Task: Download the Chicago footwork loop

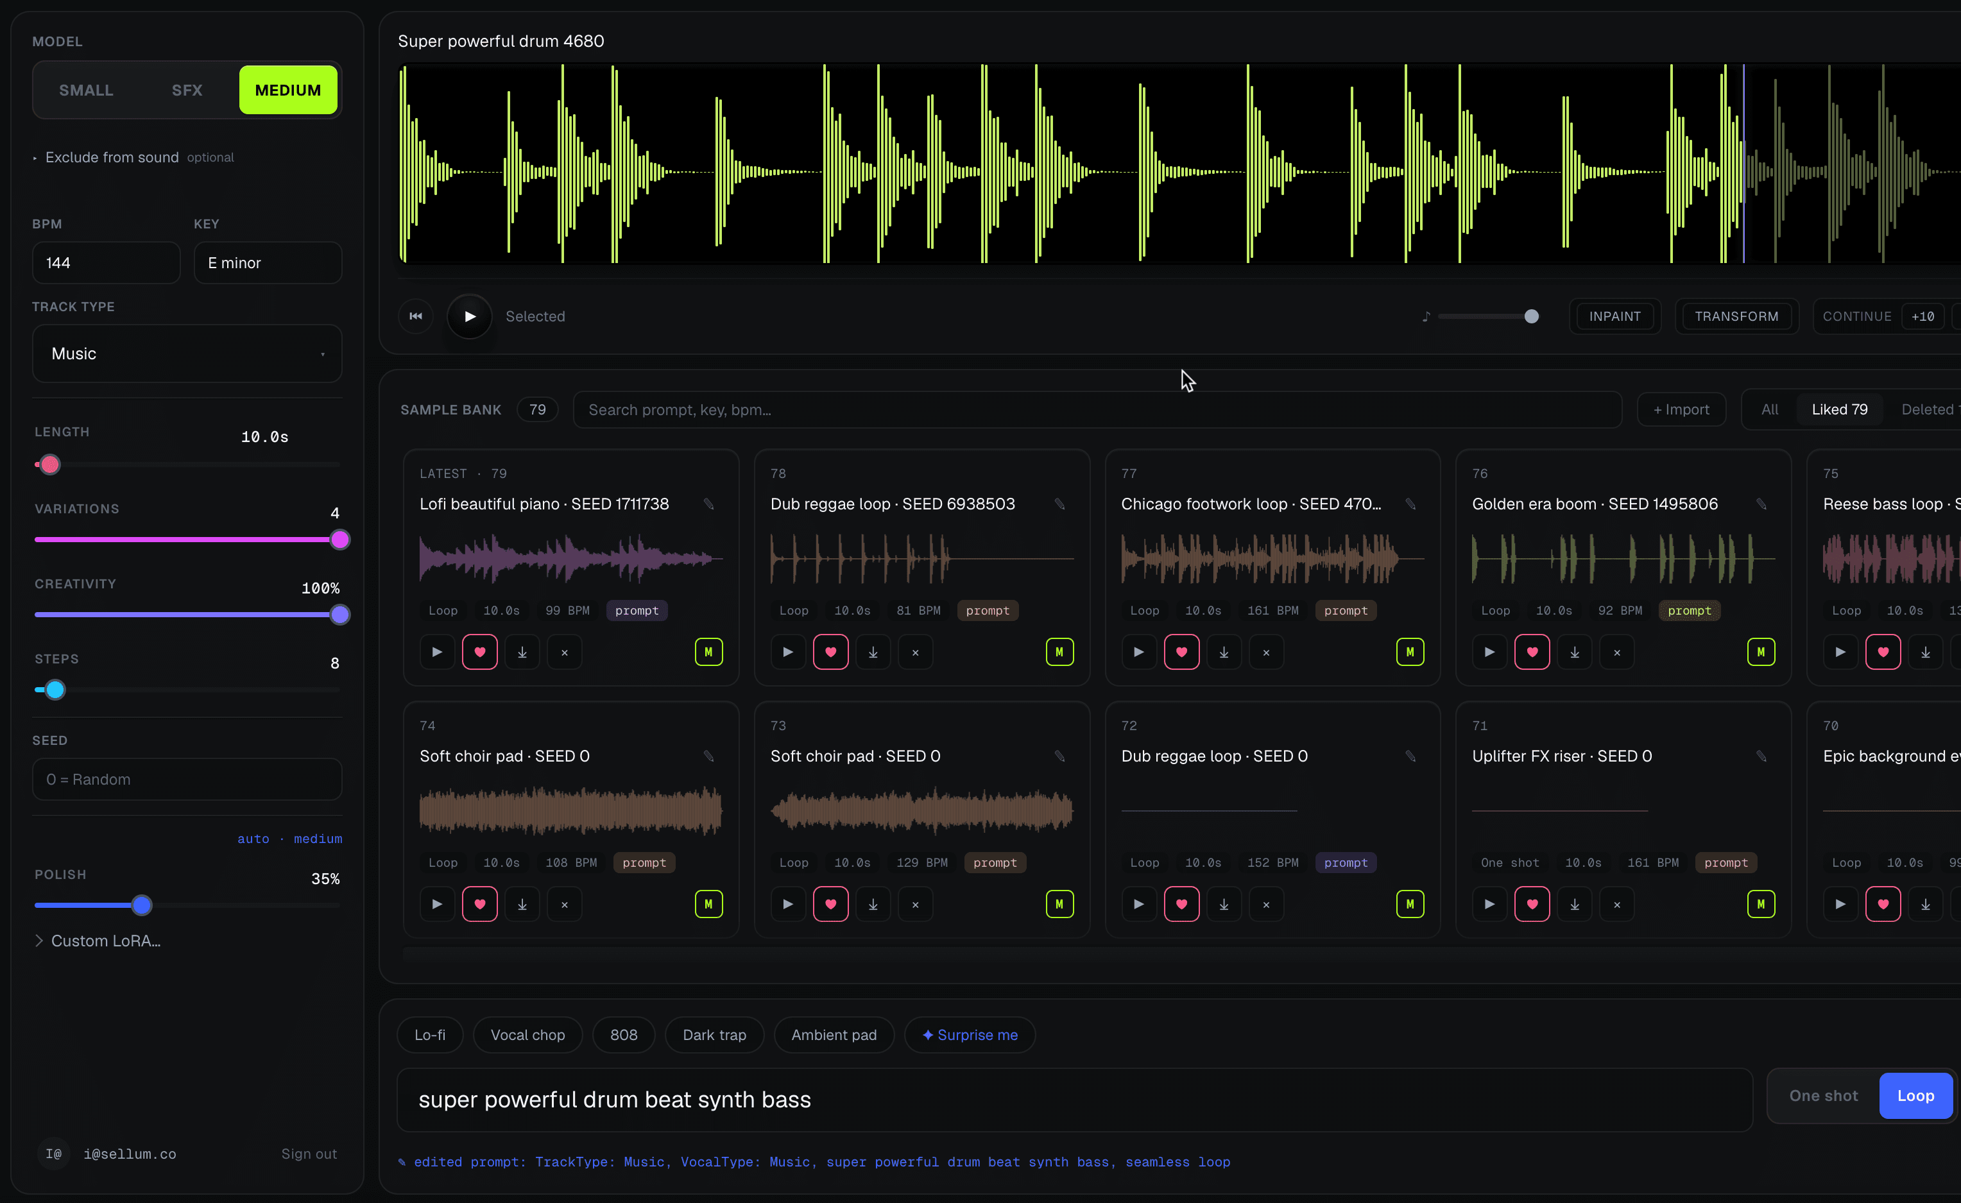Action: coord(1224,653)
